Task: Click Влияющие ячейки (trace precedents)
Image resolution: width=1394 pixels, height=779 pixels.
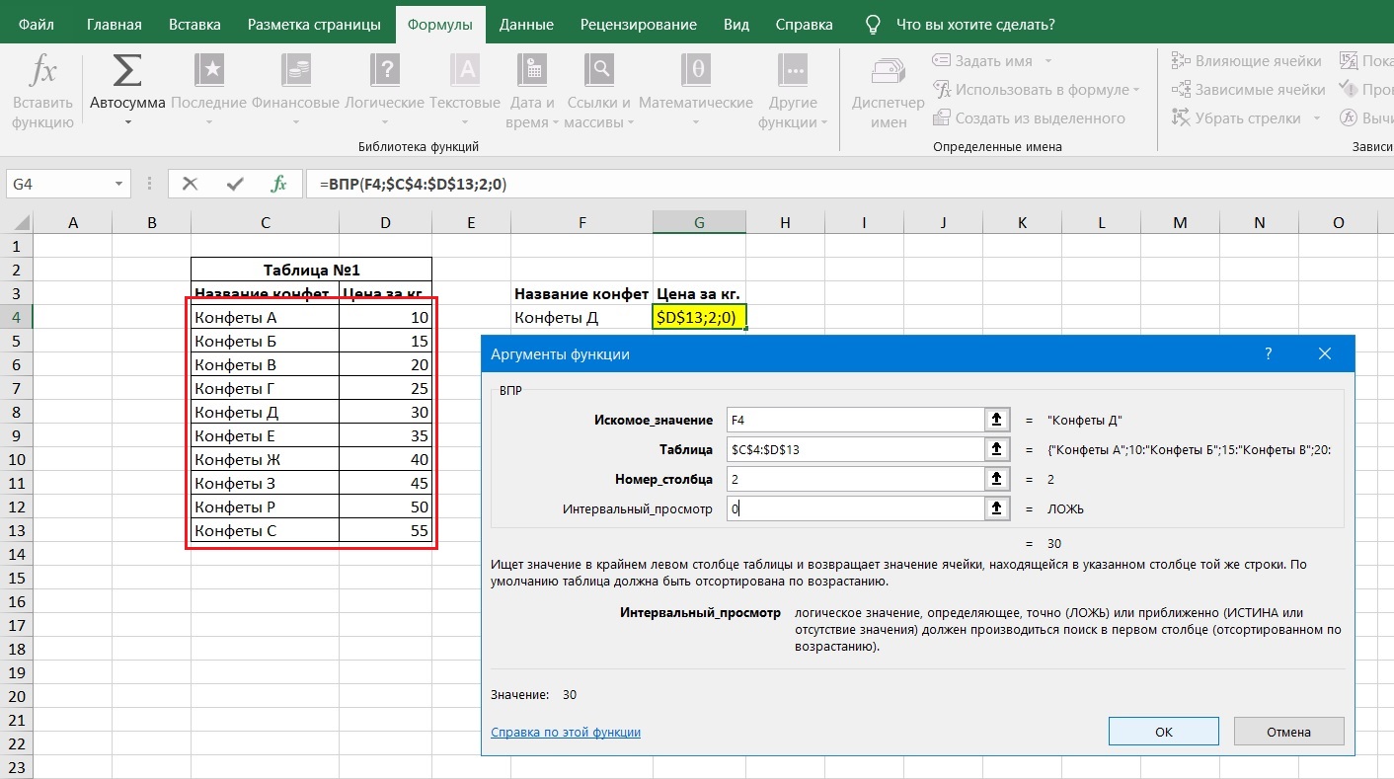Action: click(1248, 61)
